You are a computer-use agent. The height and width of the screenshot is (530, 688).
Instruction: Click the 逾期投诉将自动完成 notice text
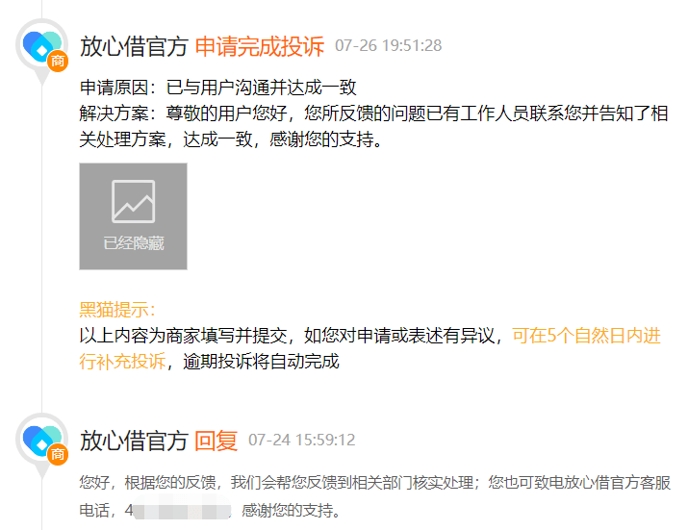261,362
